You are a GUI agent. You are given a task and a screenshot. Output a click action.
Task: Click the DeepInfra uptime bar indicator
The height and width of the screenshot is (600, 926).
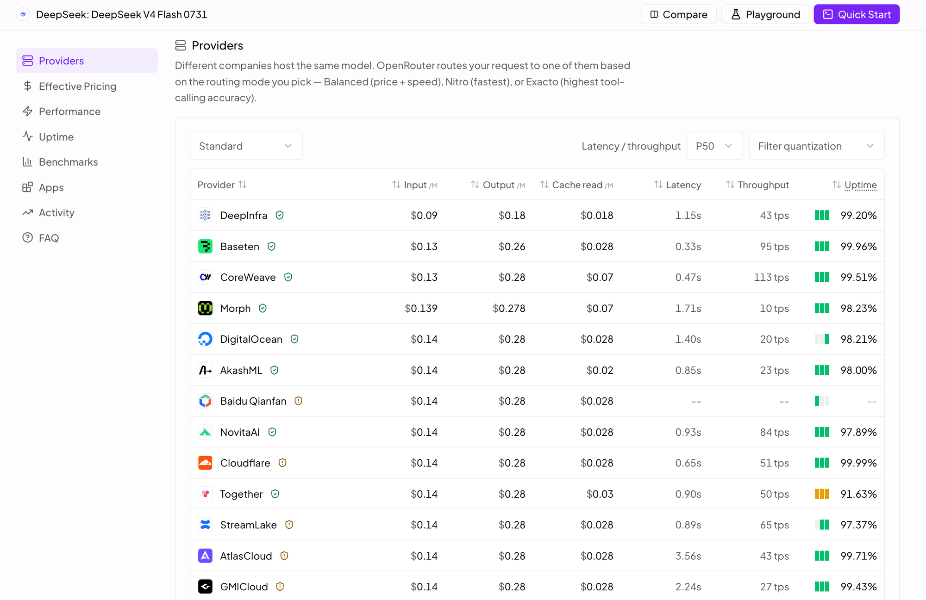click(822, 215)
